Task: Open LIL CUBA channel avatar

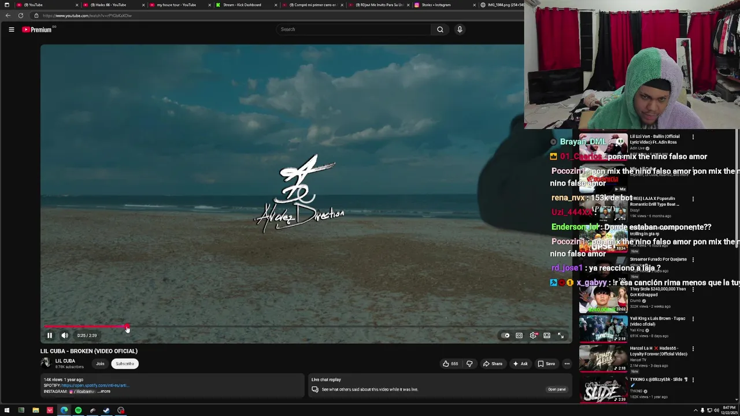Action: pyautogui.click(x=46, y=363)
